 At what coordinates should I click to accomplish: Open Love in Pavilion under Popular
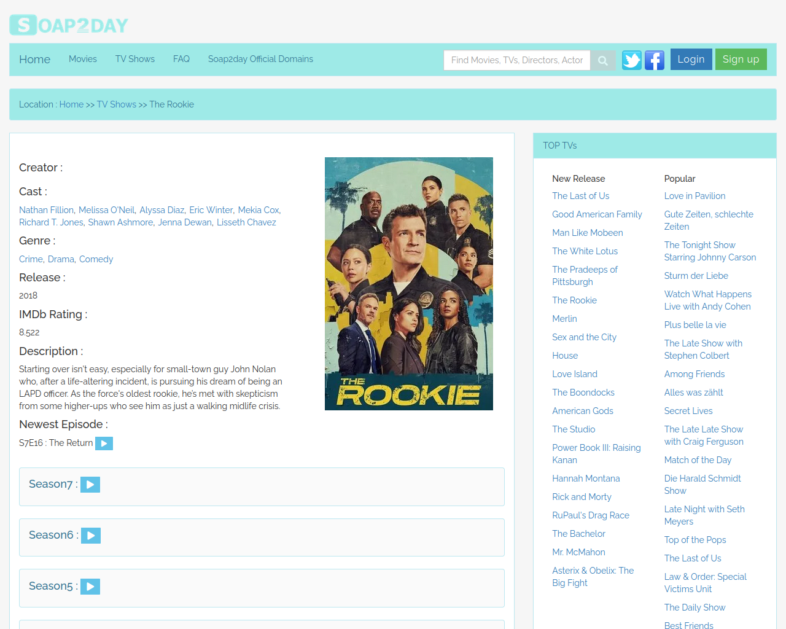tap(695, 196)
